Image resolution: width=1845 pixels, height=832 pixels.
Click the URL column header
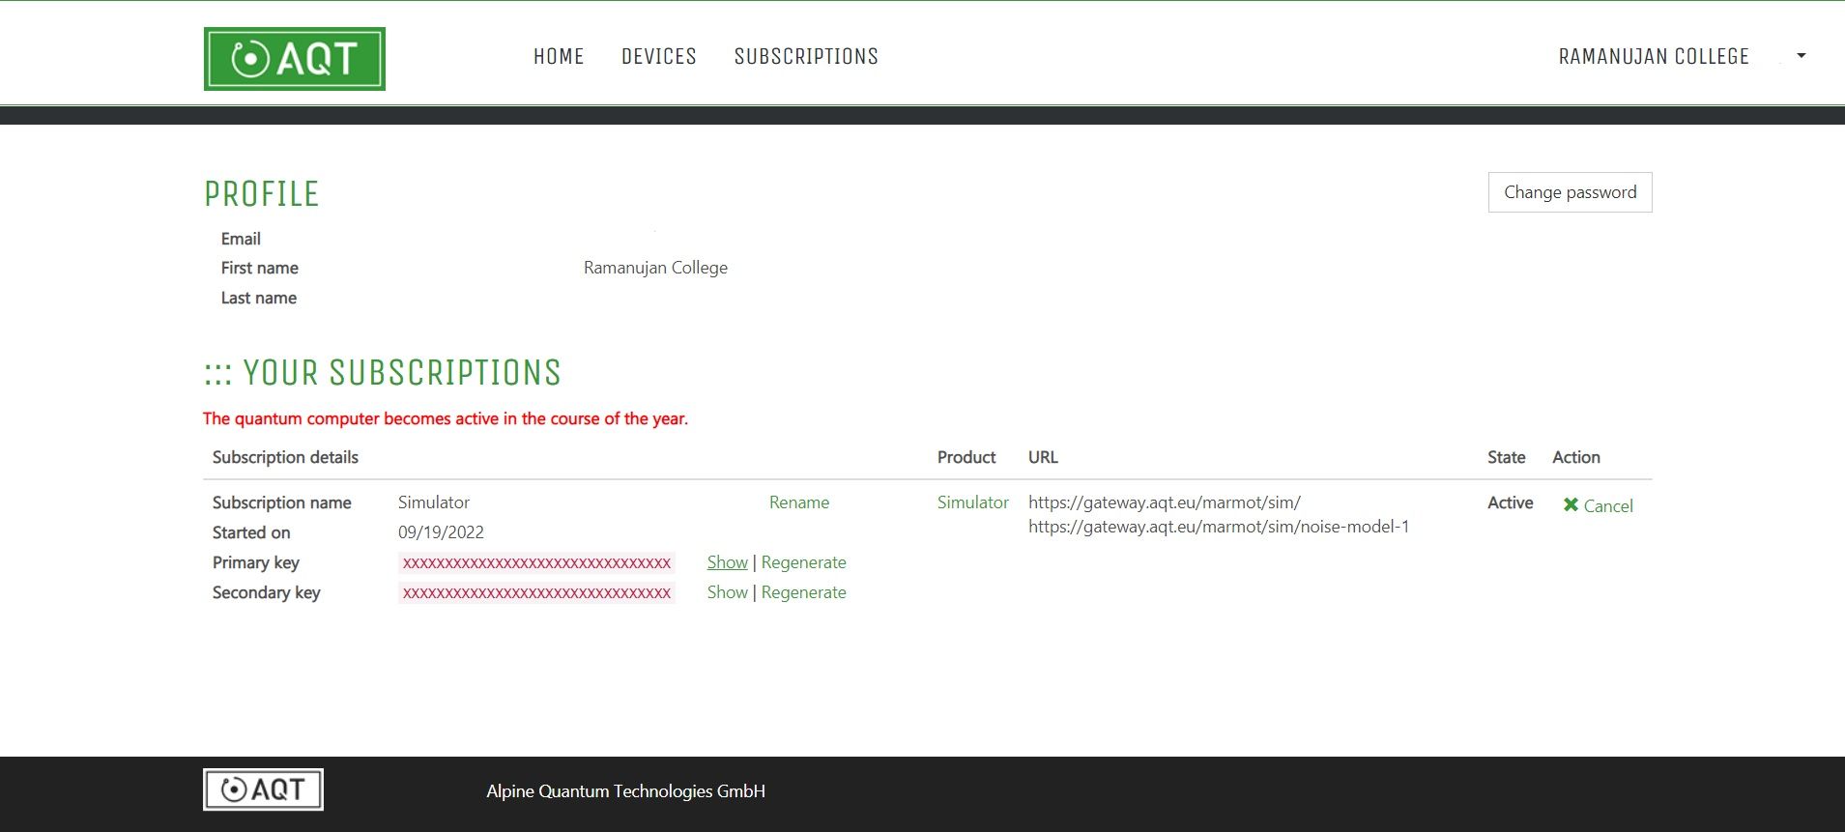(x=1043, y=457)
